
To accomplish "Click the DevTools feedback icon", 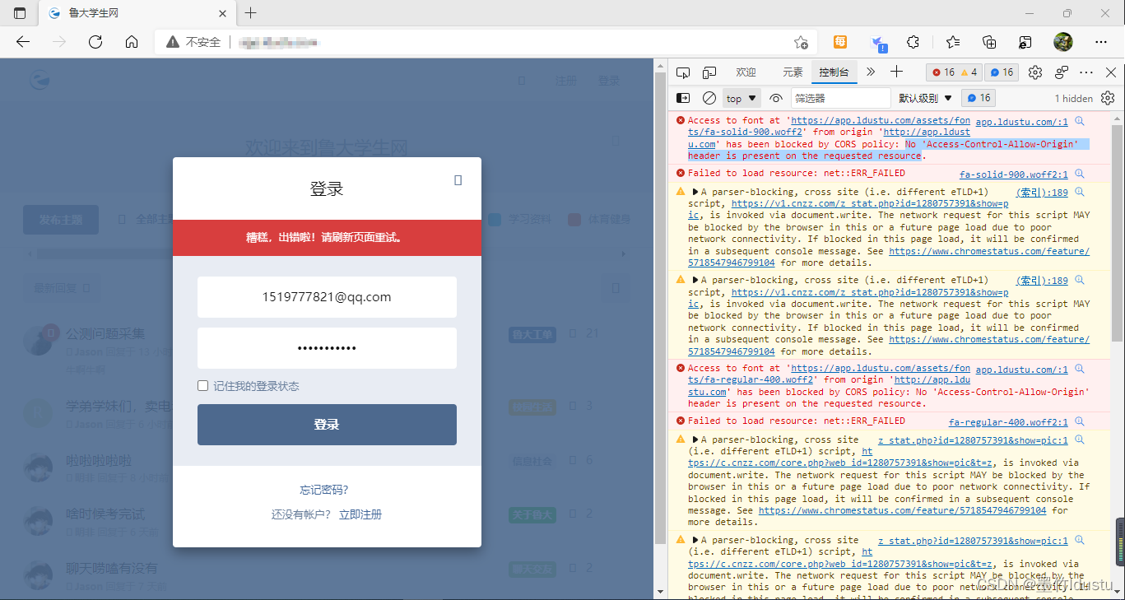I will tap(1062, 72).
